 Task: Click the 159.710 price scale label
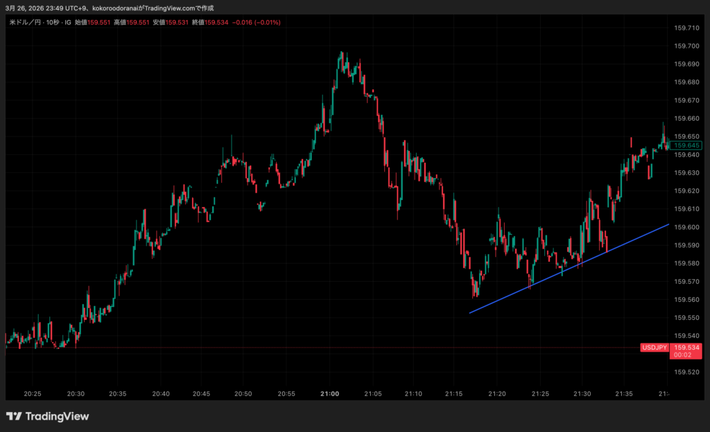pyautogui.click(x=686, y=28)
